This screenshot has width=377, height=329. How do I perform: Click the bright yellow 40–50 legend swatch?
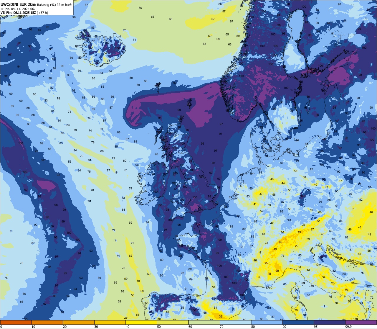click(x=141, y=322)
